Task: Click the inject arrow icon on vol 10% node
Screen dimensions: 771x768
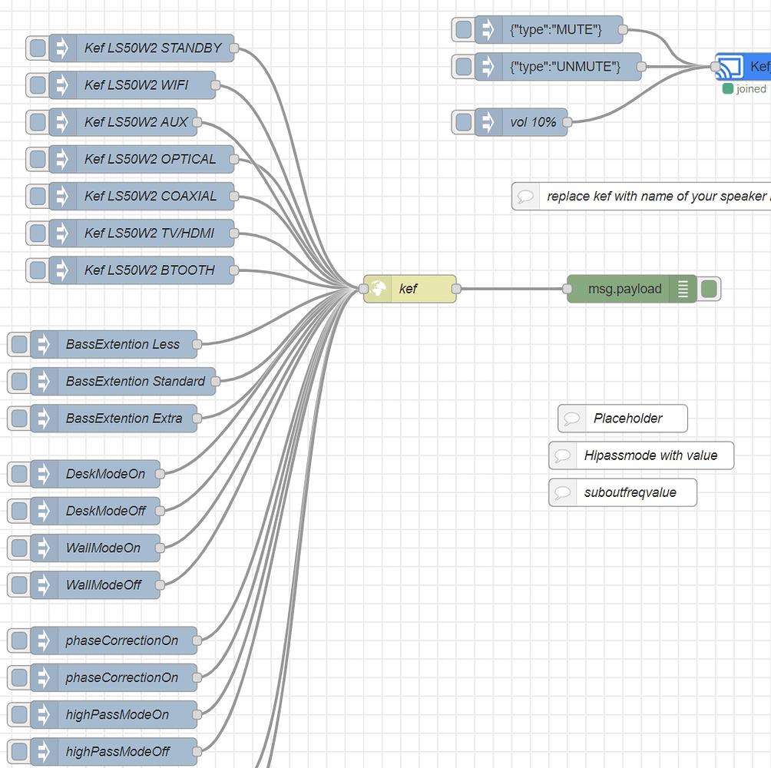Action: coord(488,122)
